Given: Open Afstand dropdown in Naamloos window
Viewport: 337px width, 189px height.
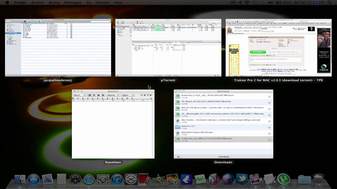Looking at the screenshot, I should 113,95.
